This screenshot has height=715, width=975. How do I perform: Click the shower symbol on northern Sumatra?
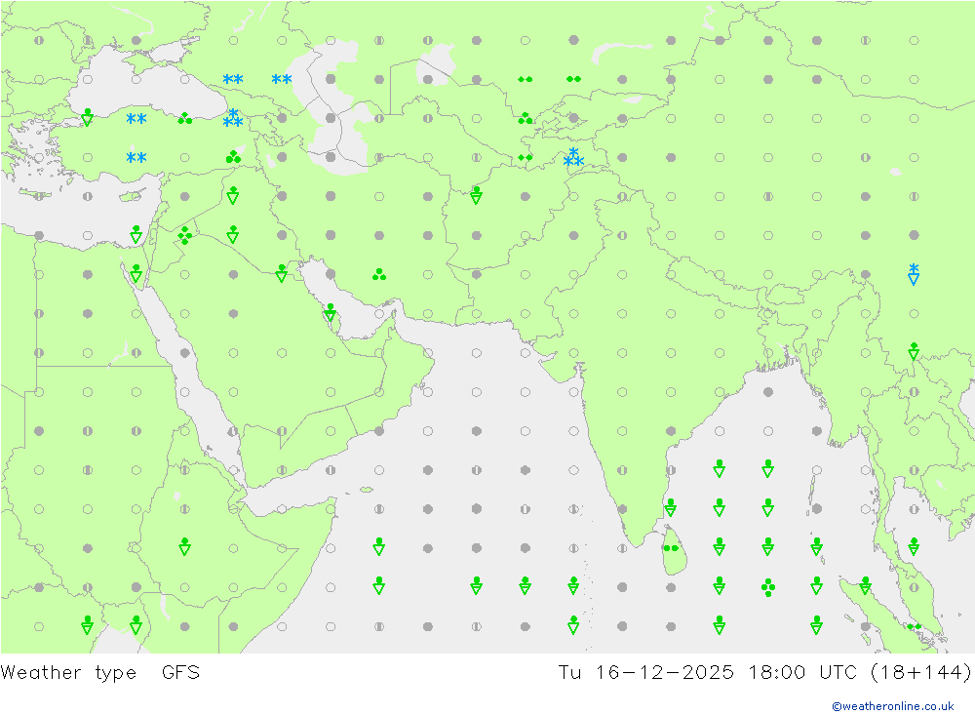pos(865,585)
